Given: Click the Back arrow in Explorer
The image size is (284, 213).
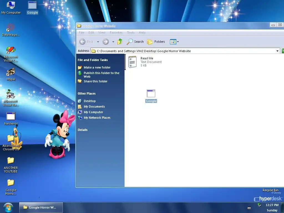Looking at the screenshot, I should [x=86, y=42].
